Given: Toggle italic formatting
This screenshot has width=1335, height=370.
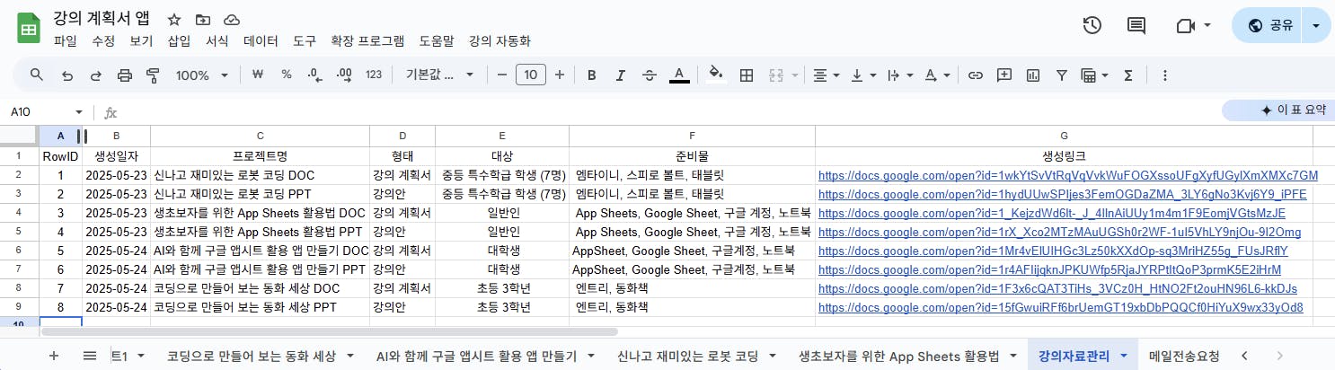Looking at the screenshot, I should (x=621, y=75).
